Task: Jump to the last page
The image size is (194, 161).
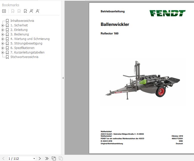Action: 47,158
